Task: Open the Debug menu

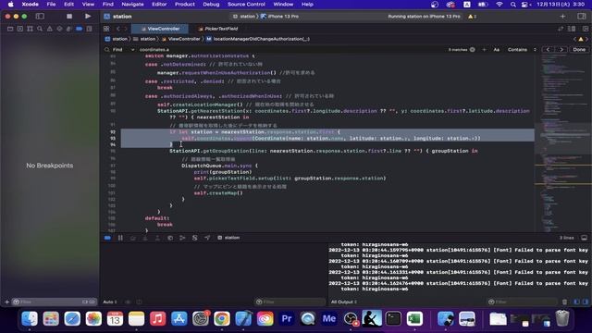Action: pyautogui.click(x=211, y=4)
